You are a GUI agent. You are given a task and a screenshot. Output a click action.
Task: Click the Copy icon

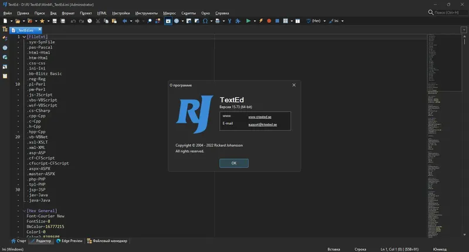(x=106, y=21)
